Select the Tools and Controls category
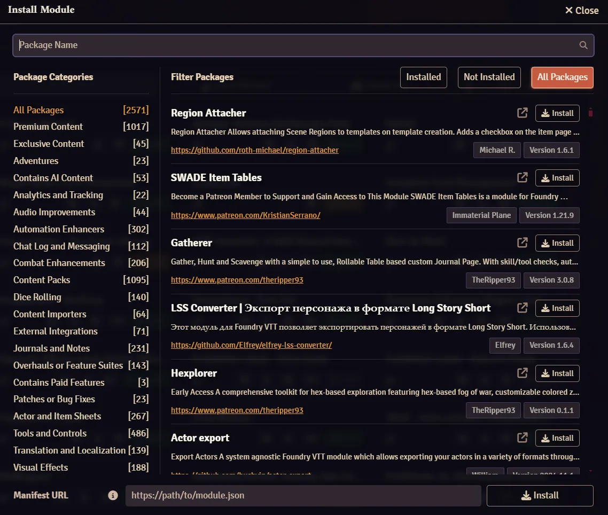608x515 pixels. click(x=81, y=433)
